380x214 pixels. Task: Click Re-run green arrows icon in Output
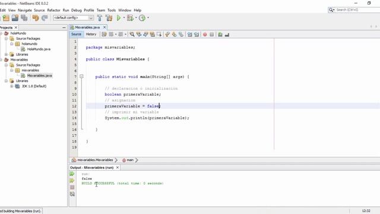click(72, 174)
